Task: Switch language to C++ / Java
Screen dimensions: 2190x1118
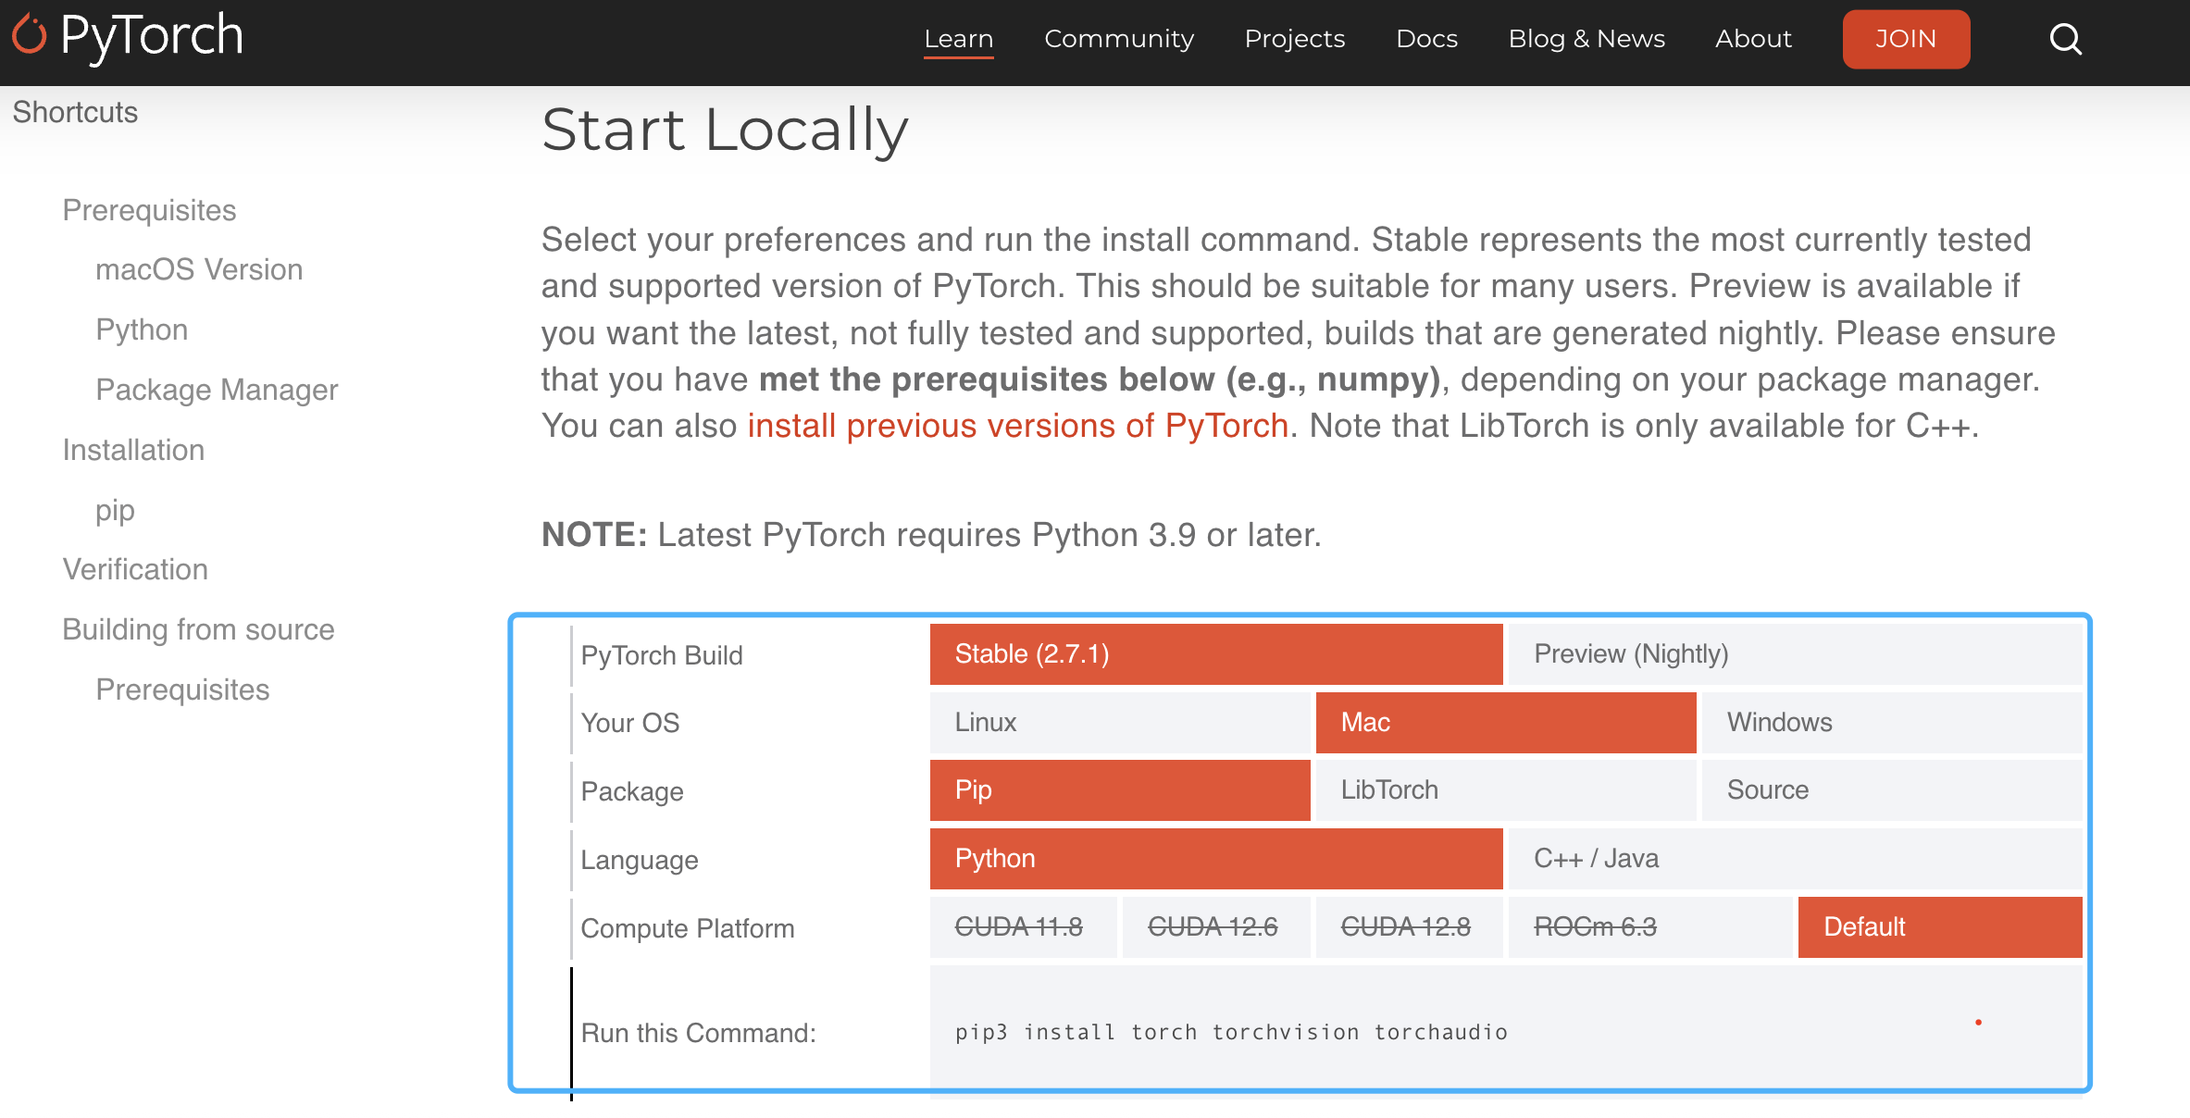Action: point(1794,859)
